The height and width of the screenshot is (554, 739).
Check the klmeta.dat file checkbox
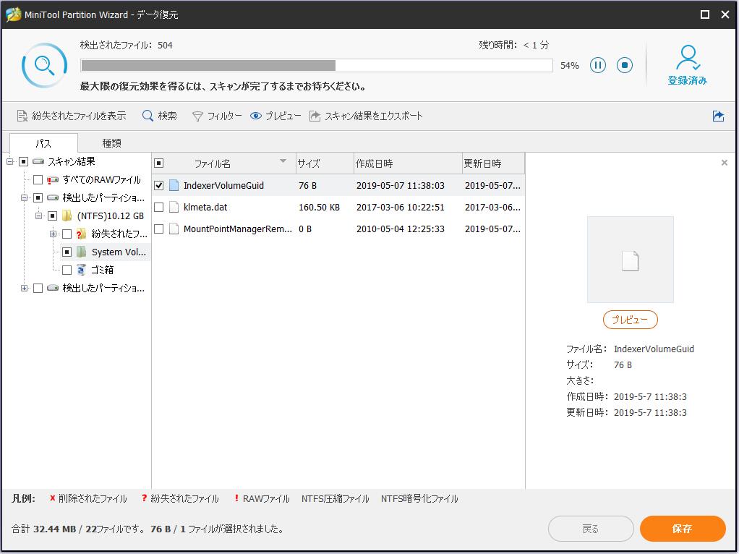pos(159,208)
